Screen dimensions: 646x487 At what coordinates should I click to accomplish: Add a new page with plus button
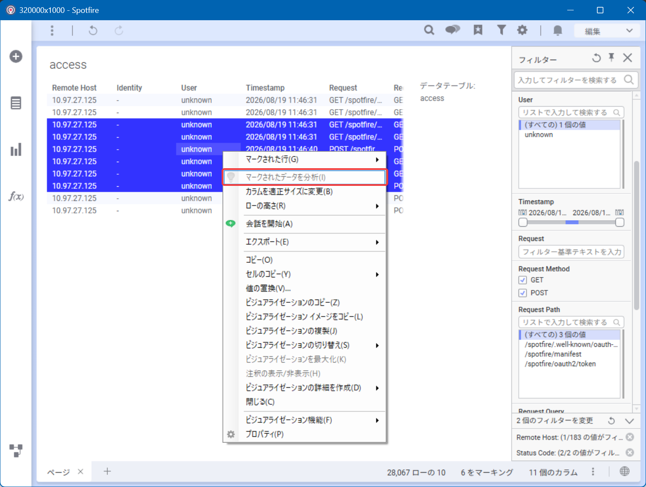click(107, 472)
